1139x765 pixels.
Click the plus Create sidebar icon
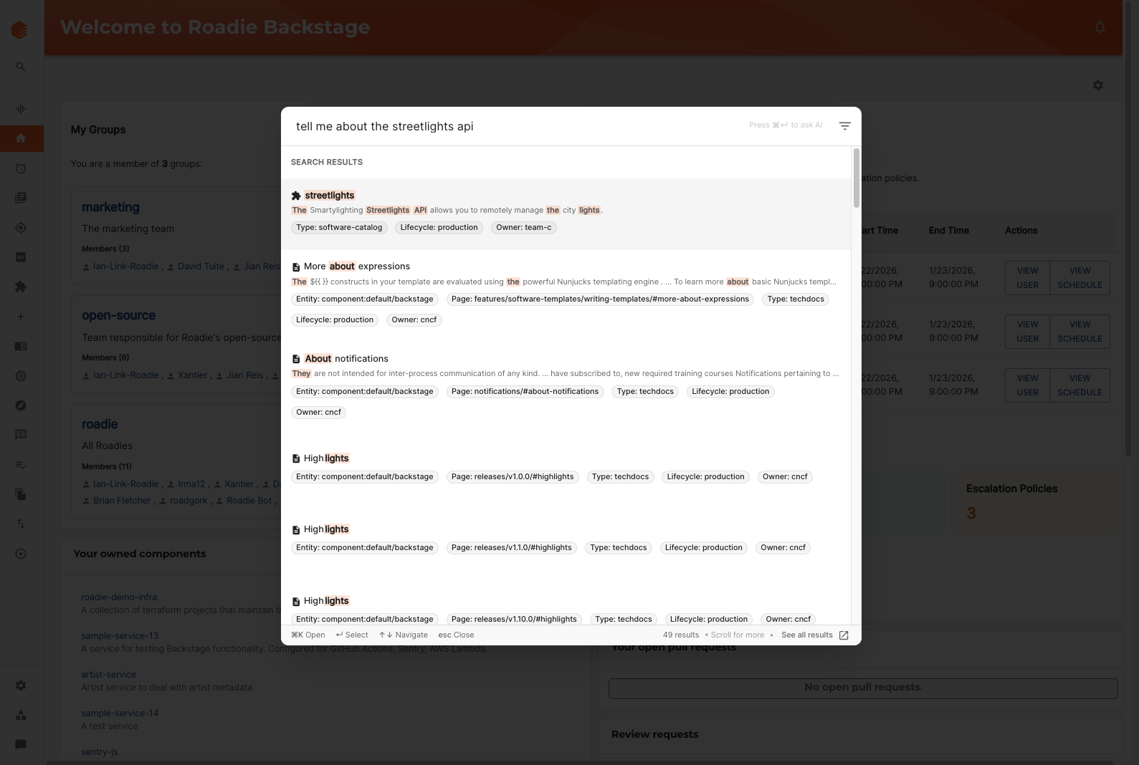pos(21,317)
